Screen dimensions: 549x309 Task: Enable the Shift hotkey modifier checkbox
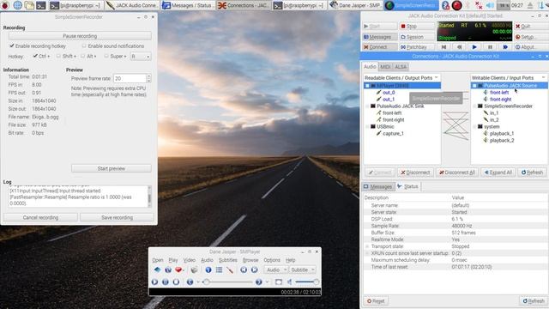(x=58, y=56)
